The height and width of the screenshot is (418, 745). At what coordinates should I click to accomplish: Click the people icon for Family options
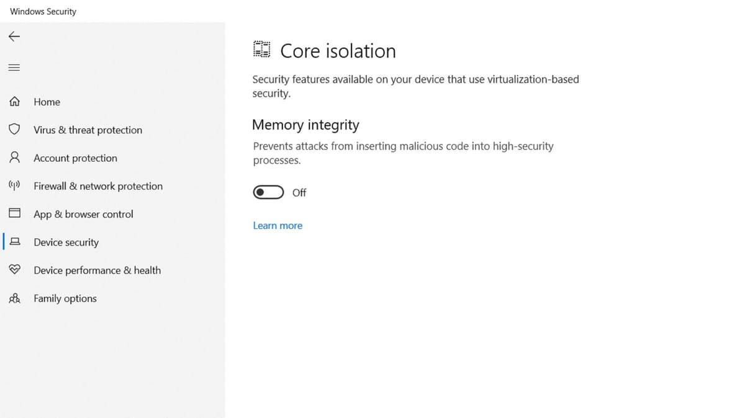(14, 298)
